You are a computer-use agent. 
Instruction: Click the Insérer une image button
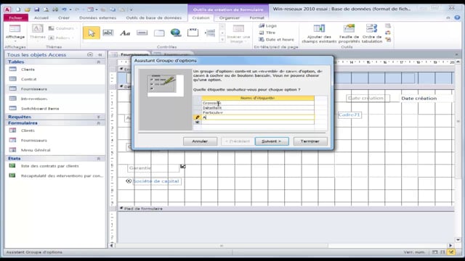[238, 34]
